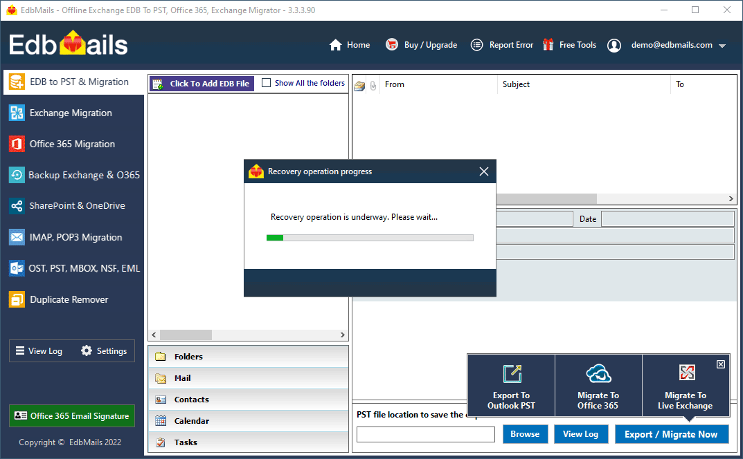Close the Recovery operation progress dialog
This screenshot has width=743, height=459.
(484, 171)
